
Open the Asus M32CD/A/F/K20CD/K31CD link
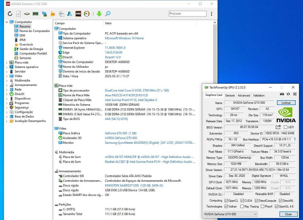[x=126, y=95]
